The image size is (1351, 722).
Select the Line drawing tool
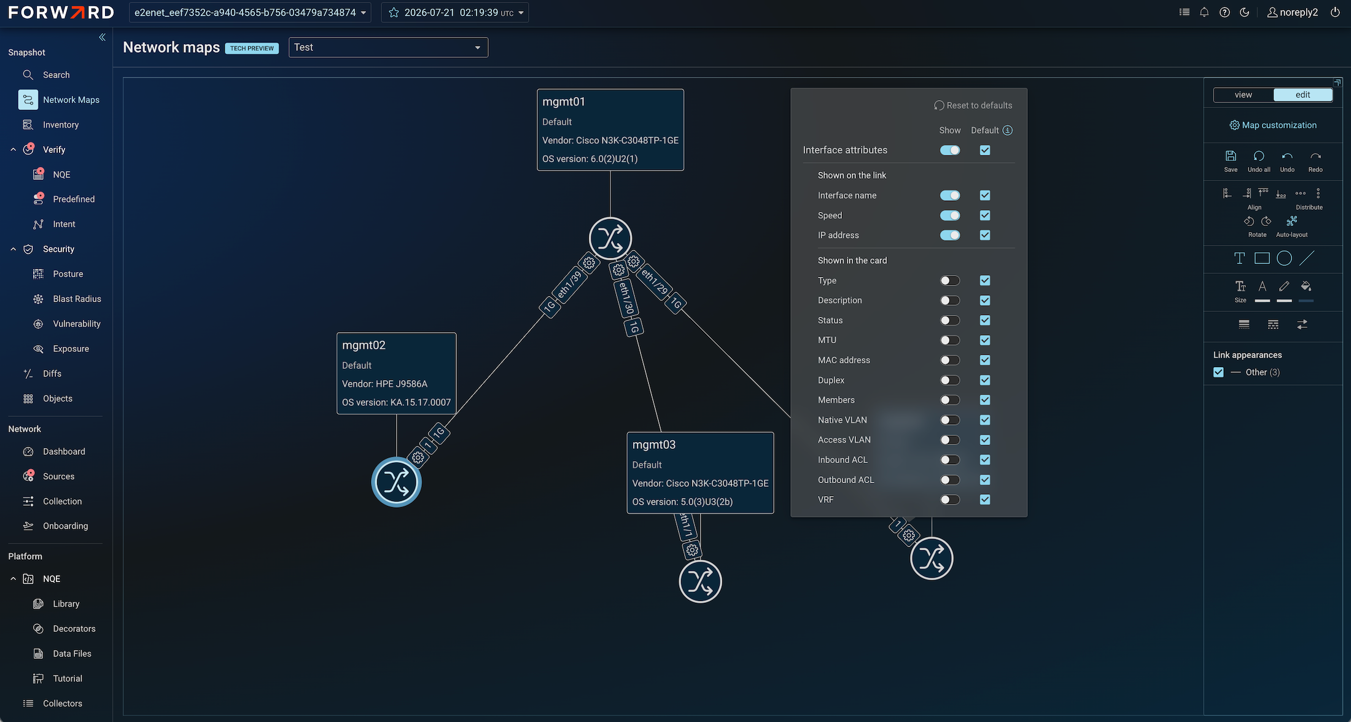point(1307,258)
